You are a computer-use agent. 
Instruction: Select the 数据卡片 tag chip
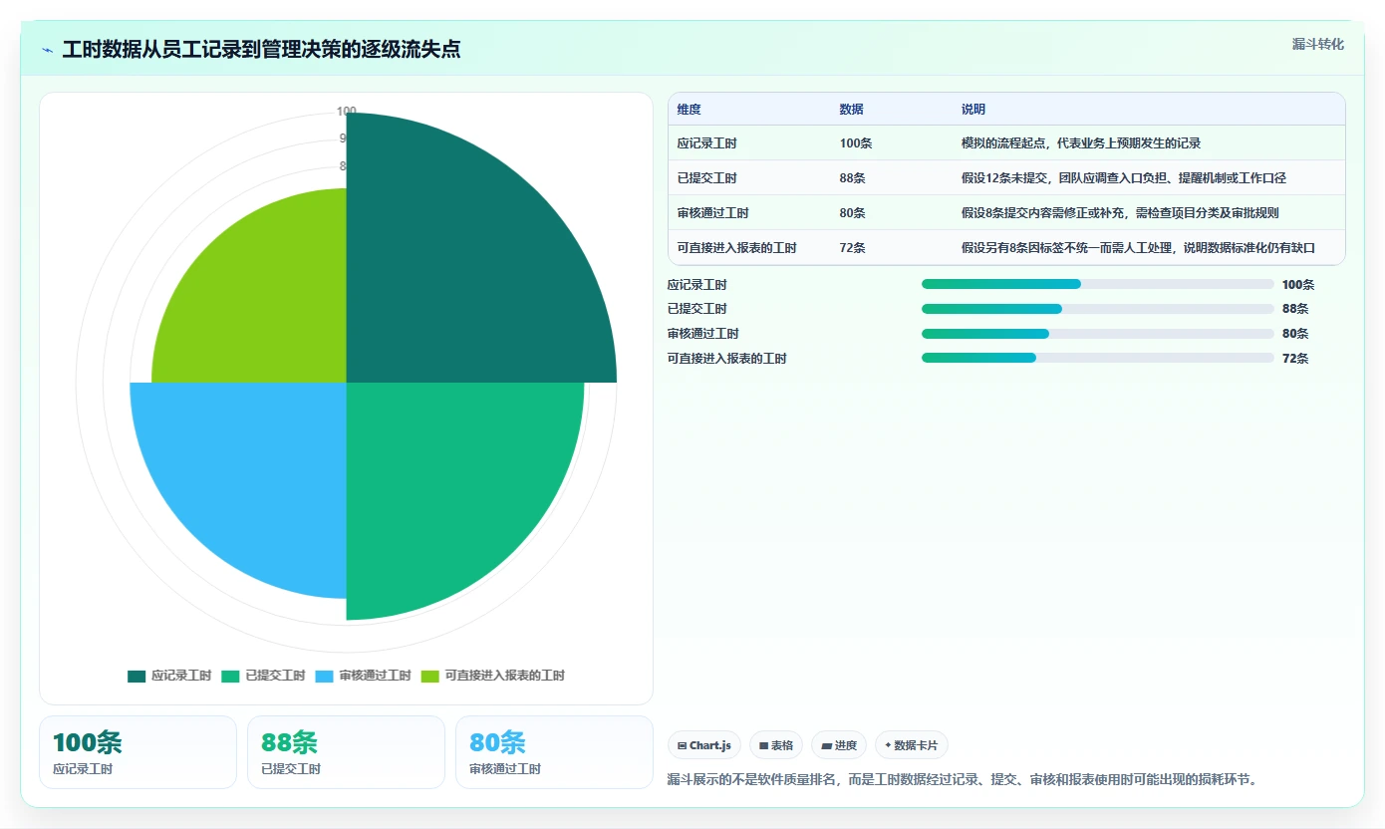(911, 745)
